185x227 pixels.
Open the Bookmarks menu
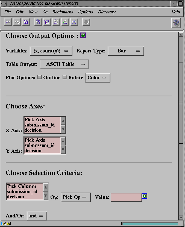click(x=63, y=12)
